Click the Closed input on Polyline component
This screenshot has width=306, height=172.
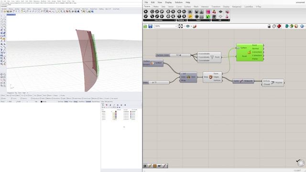click(267, 85)
